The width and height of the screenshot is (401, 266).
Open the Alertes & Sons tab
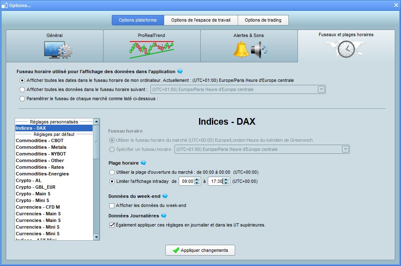click(x=249, y=46)
